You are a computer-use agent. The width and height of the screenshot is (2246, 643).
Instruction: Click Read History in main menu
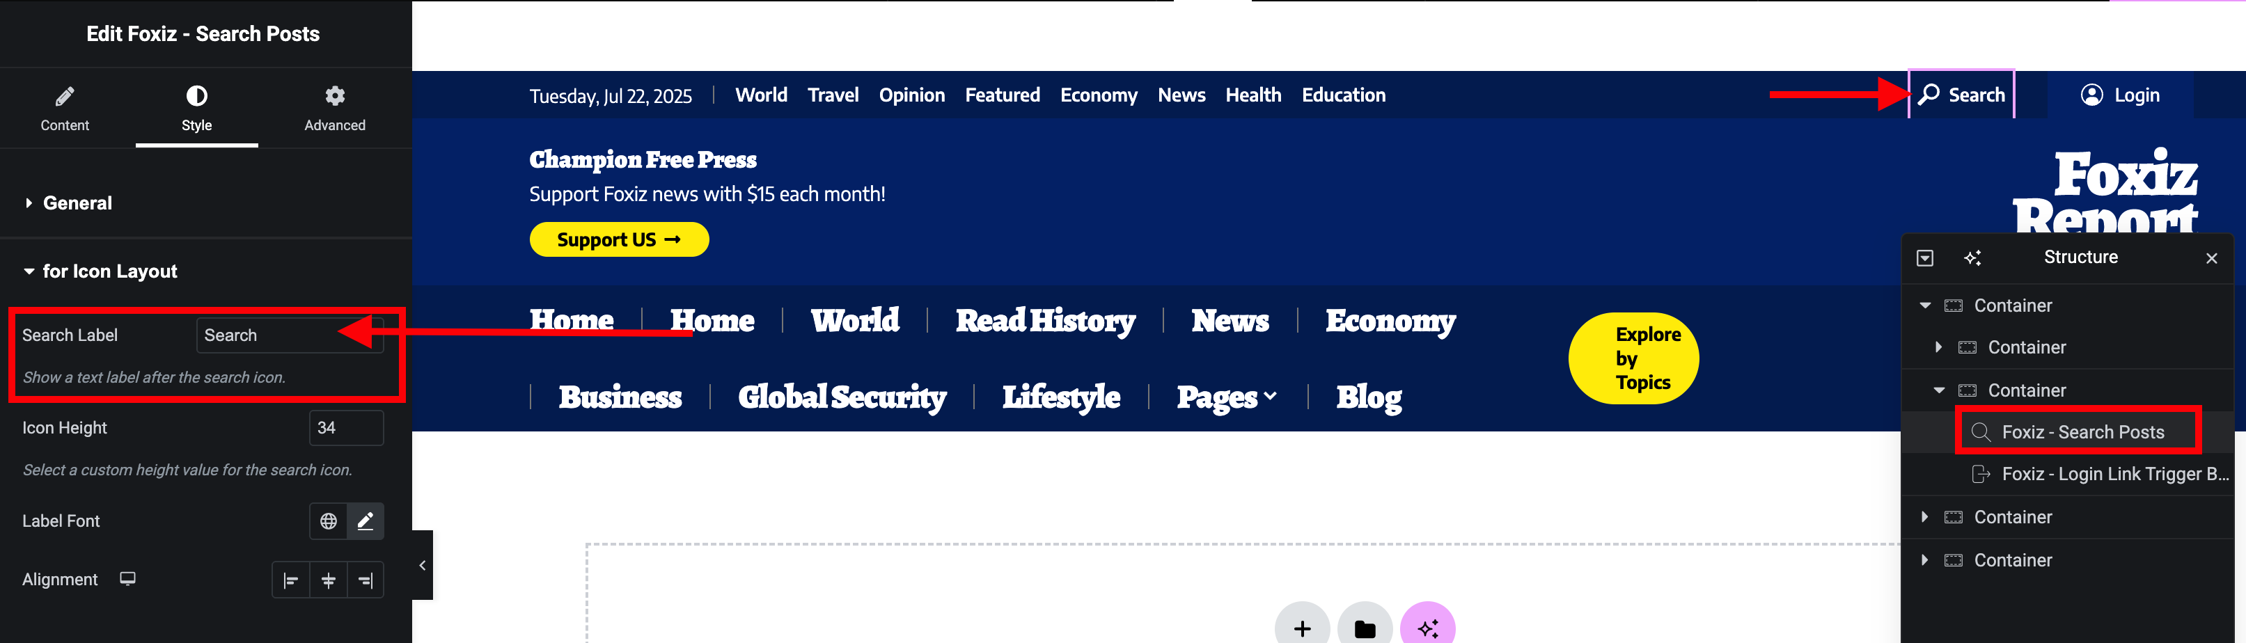[1044, 321]
